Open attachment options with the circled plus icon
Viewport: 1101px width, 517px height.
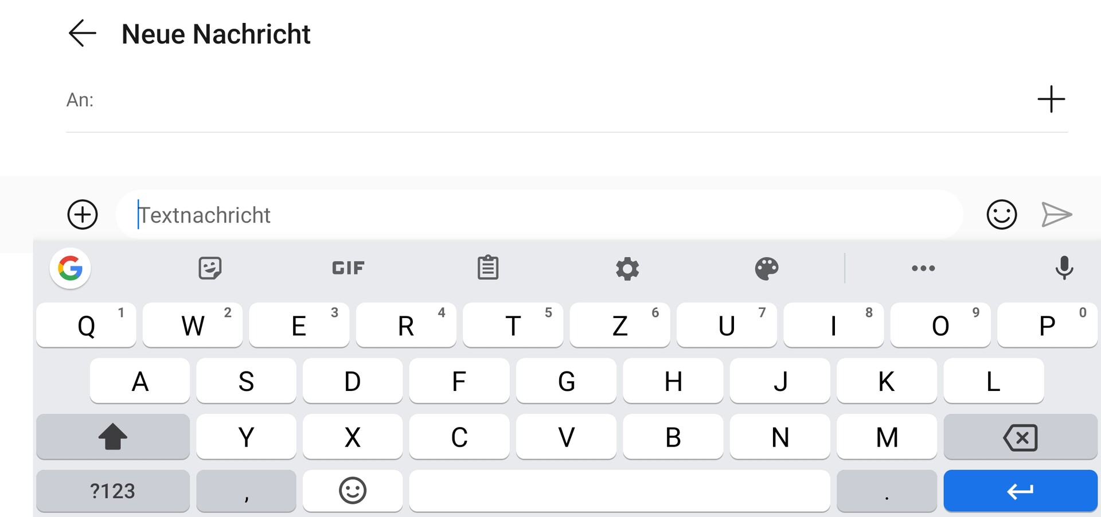pyautogui.click(x=83, y=215)
